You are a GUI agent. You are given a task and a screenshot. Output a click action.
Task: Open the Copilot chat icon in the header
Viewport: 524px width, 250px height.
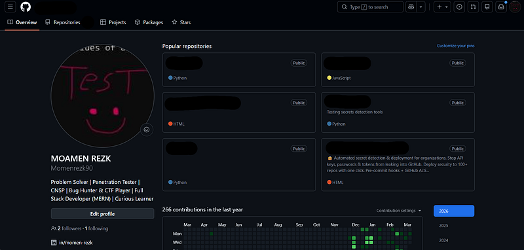tap(411, 7)
